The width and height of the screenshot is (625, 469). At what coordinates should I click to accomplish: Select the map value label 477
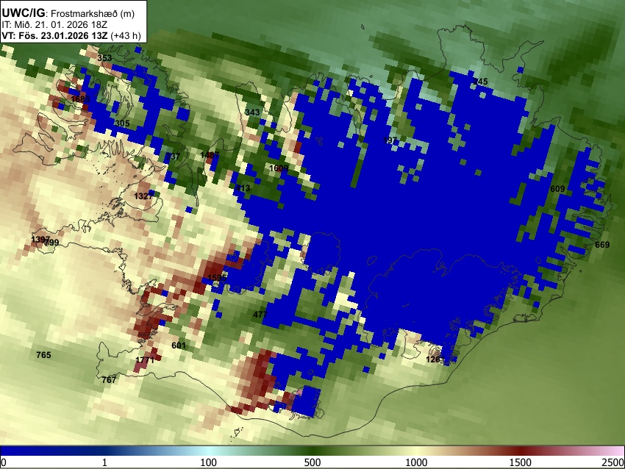tap(260, 315)
